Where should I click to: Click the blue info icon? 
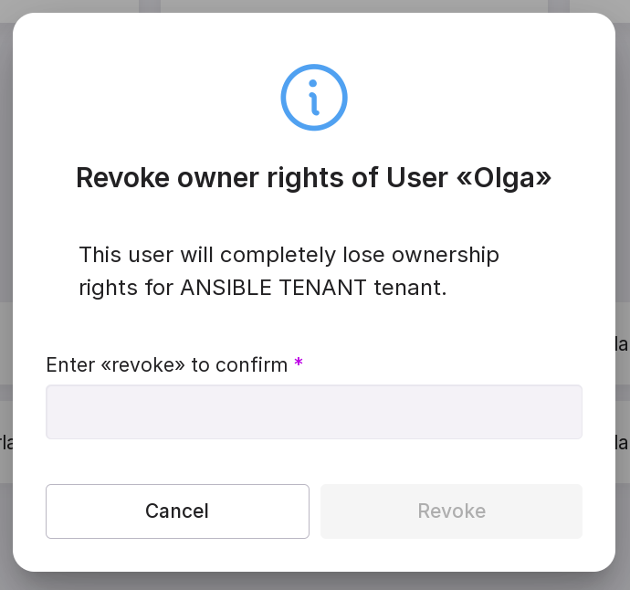[x=314, y=98]
